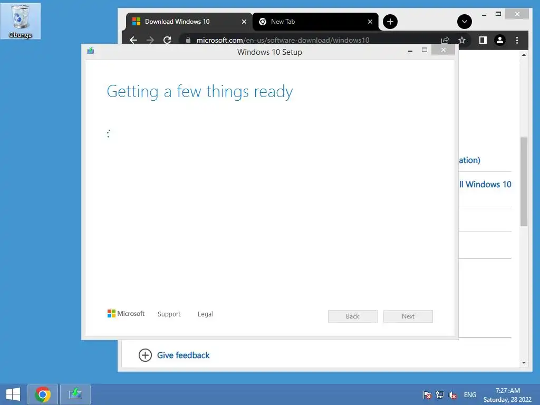Click the Microsoft logo in Setup
The height and width of the screenshot is (405, 540).
126,313
